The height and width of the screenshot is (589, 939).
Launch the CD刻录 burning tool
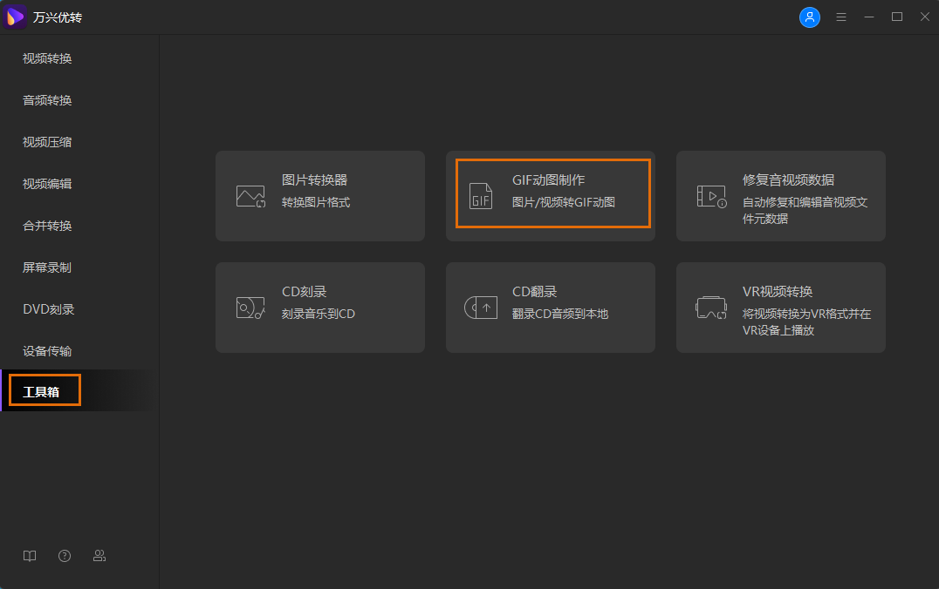[320, 307]
